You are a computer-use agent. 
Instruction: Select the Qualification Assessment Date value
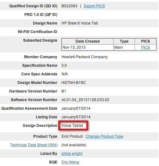pos(76,108)
